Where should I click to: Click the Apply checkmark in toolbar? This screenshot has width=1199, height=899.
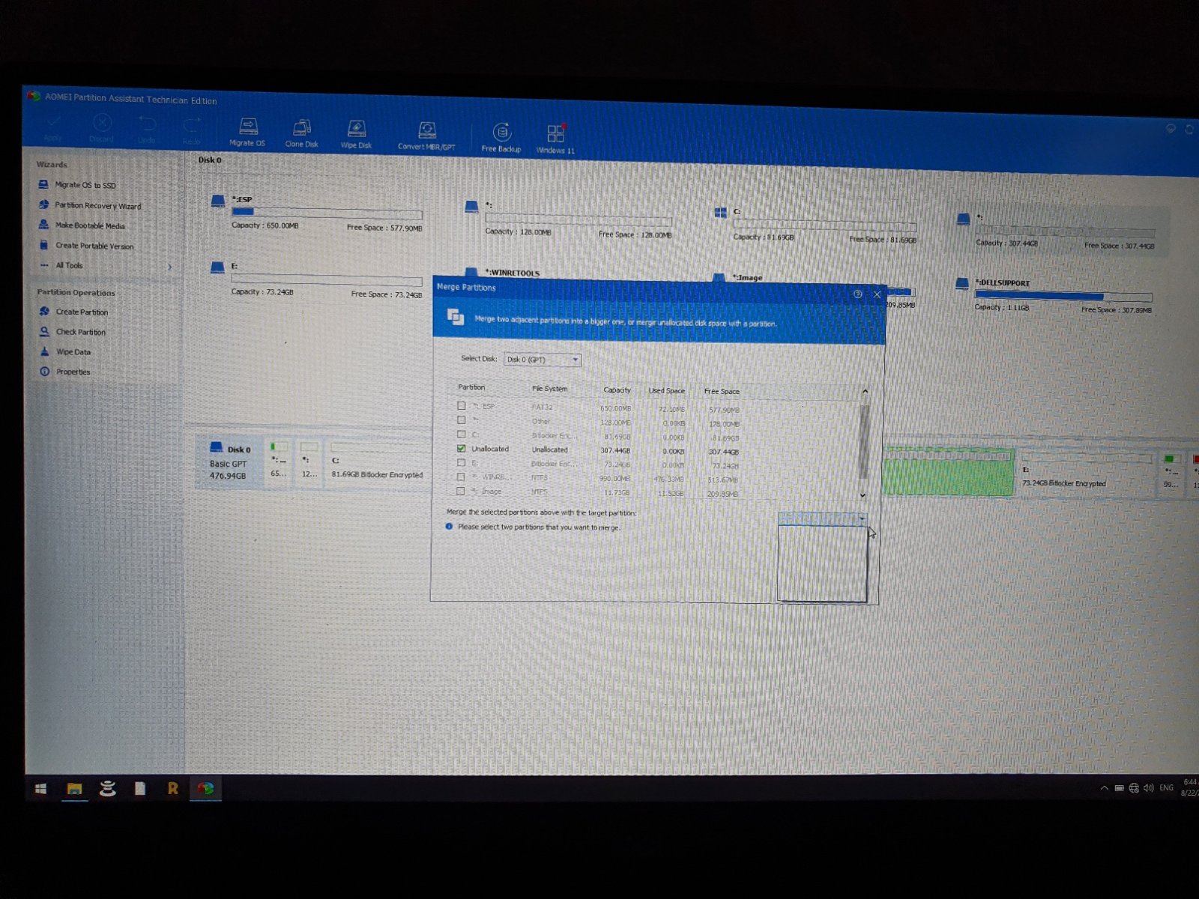[x=53, y=127]
